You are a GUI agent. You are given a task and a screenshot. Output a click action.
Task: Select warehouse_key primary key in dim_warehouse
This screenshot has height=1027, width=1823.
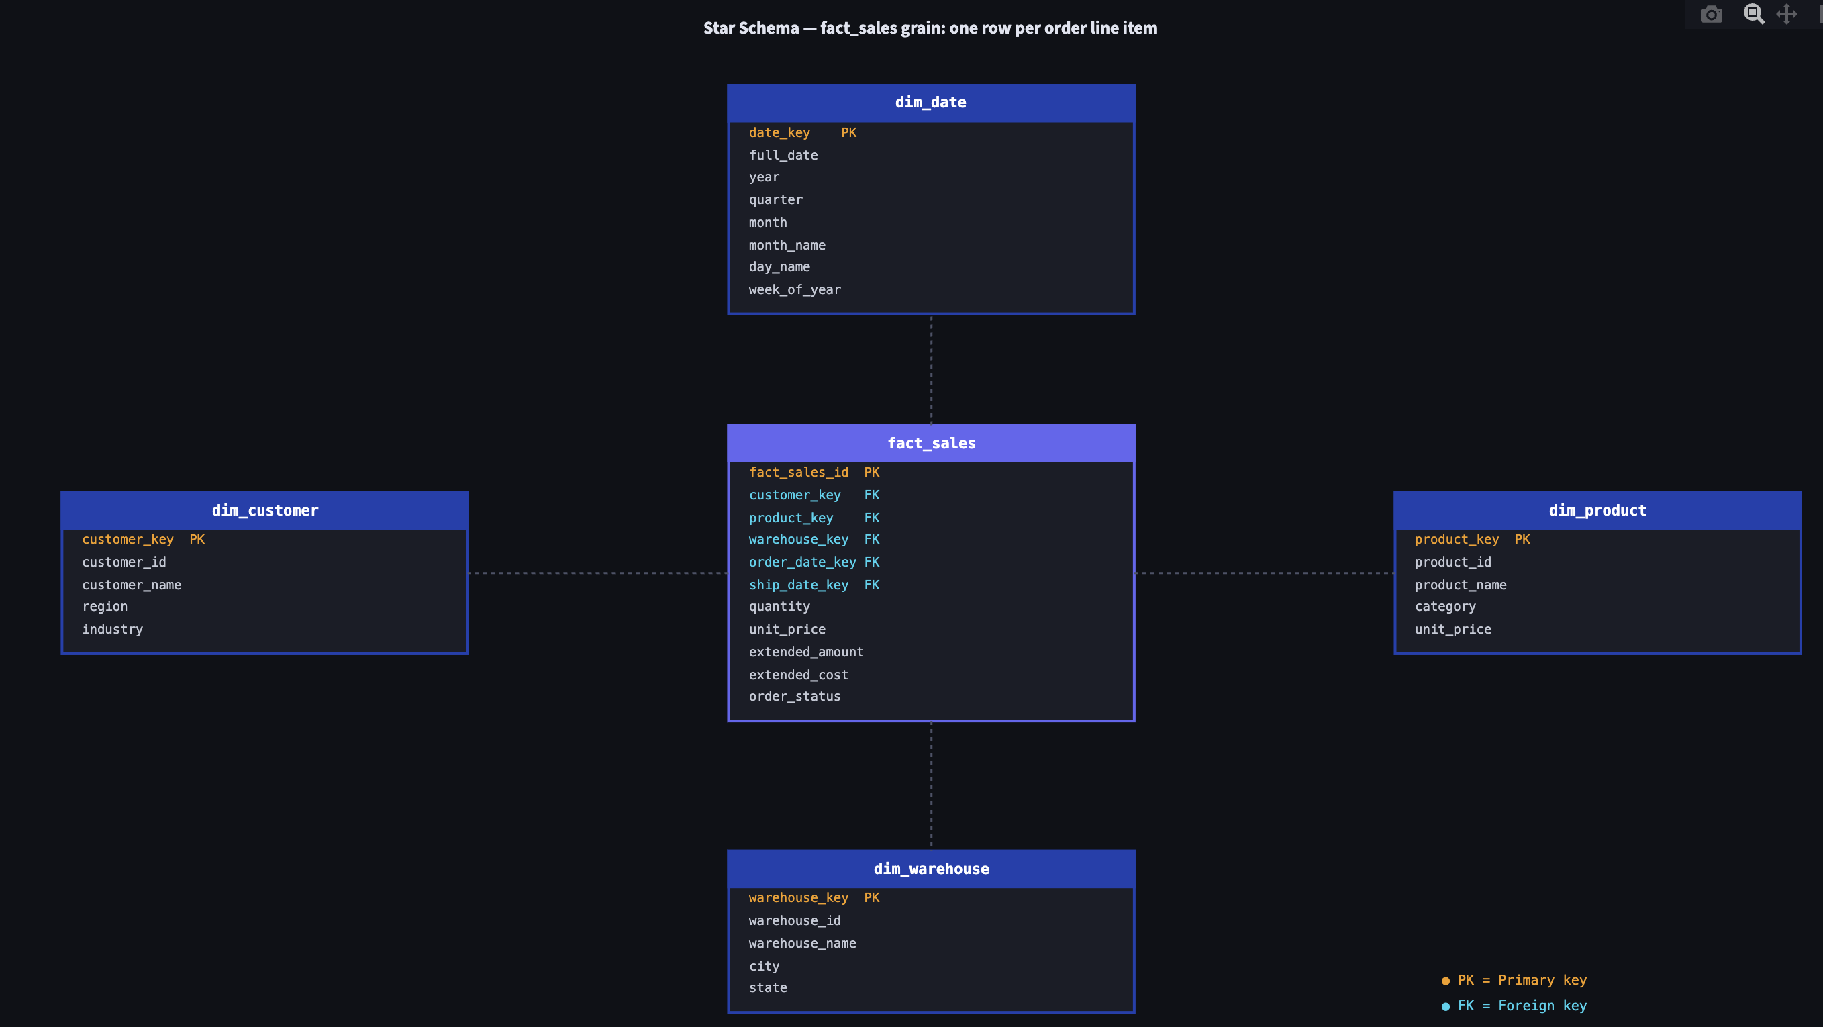click(798, 897)
